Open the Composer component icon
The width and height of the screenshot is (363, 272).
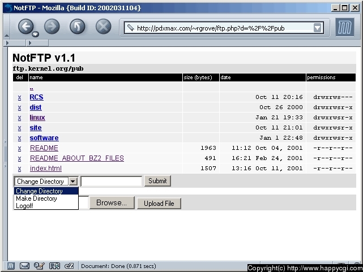pyautogui.click(x=39, y=266)
